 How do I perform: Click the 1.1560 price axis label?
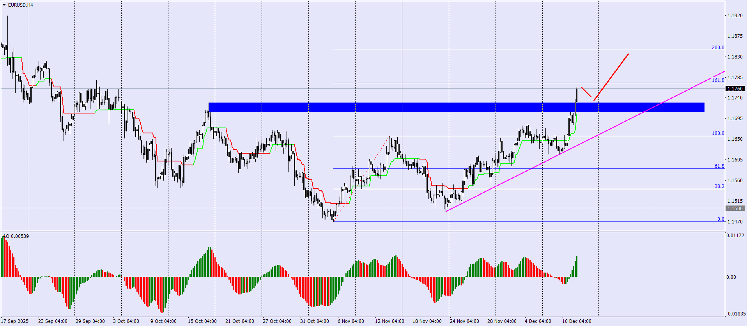pos(735,181)
